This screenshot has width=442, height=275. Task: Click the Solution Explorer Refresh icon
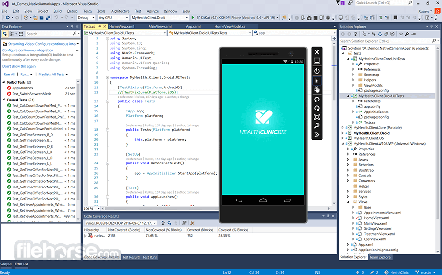point(379,34)
